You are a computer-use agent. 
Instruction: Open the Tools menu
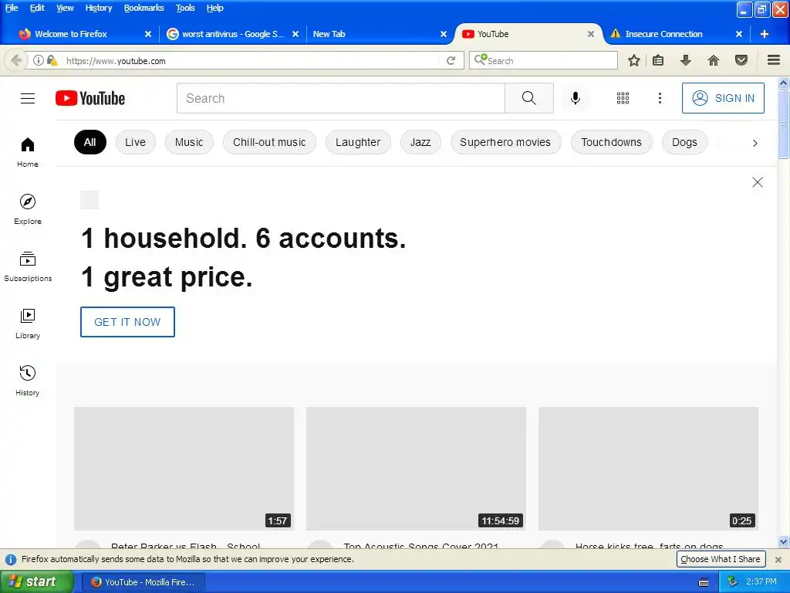tap(185, 8)
